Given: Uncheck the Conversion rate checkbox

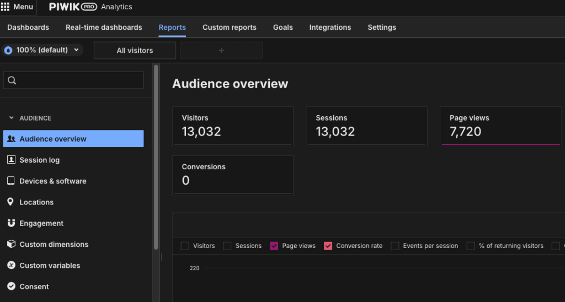Looking at the screenshot, I should coord(328,246).
